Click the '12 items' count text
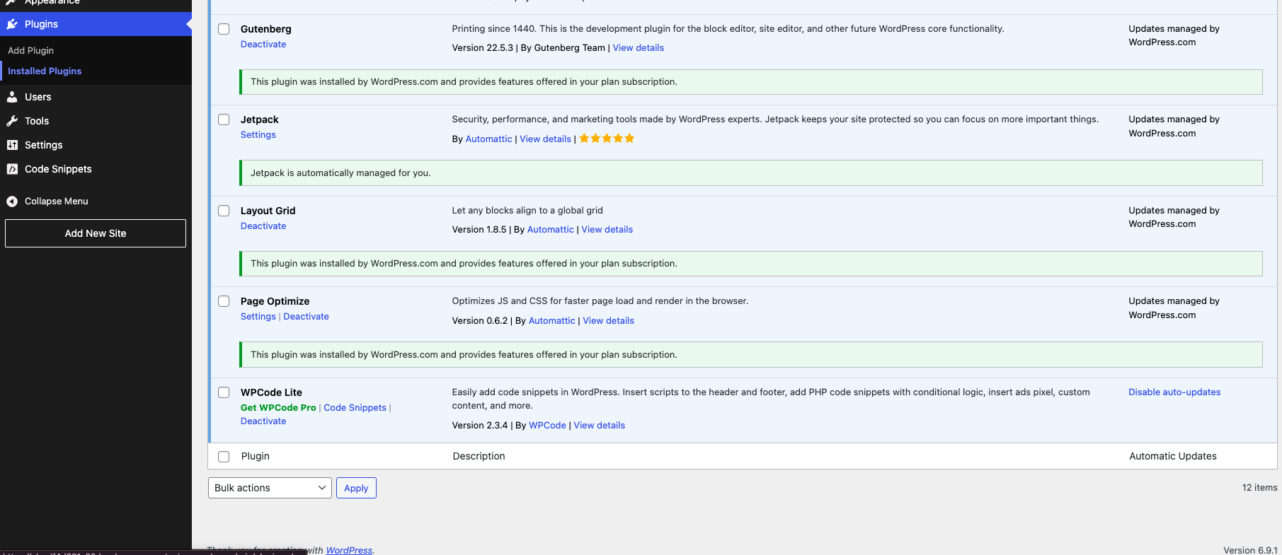Screen dimensions: 1282x555 [x=1259, y=488]
